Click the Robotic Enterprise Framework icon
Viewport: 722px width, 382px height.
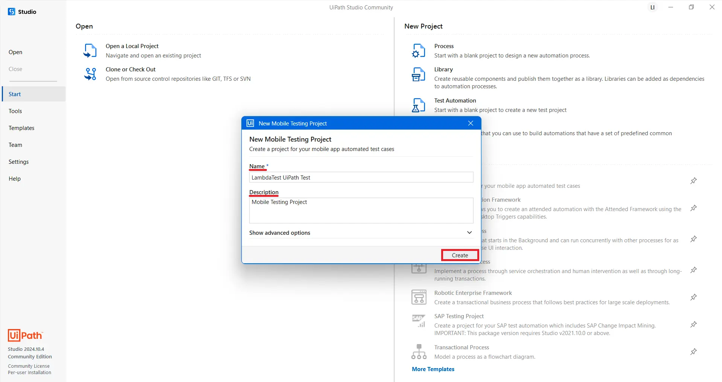[419, 297]
